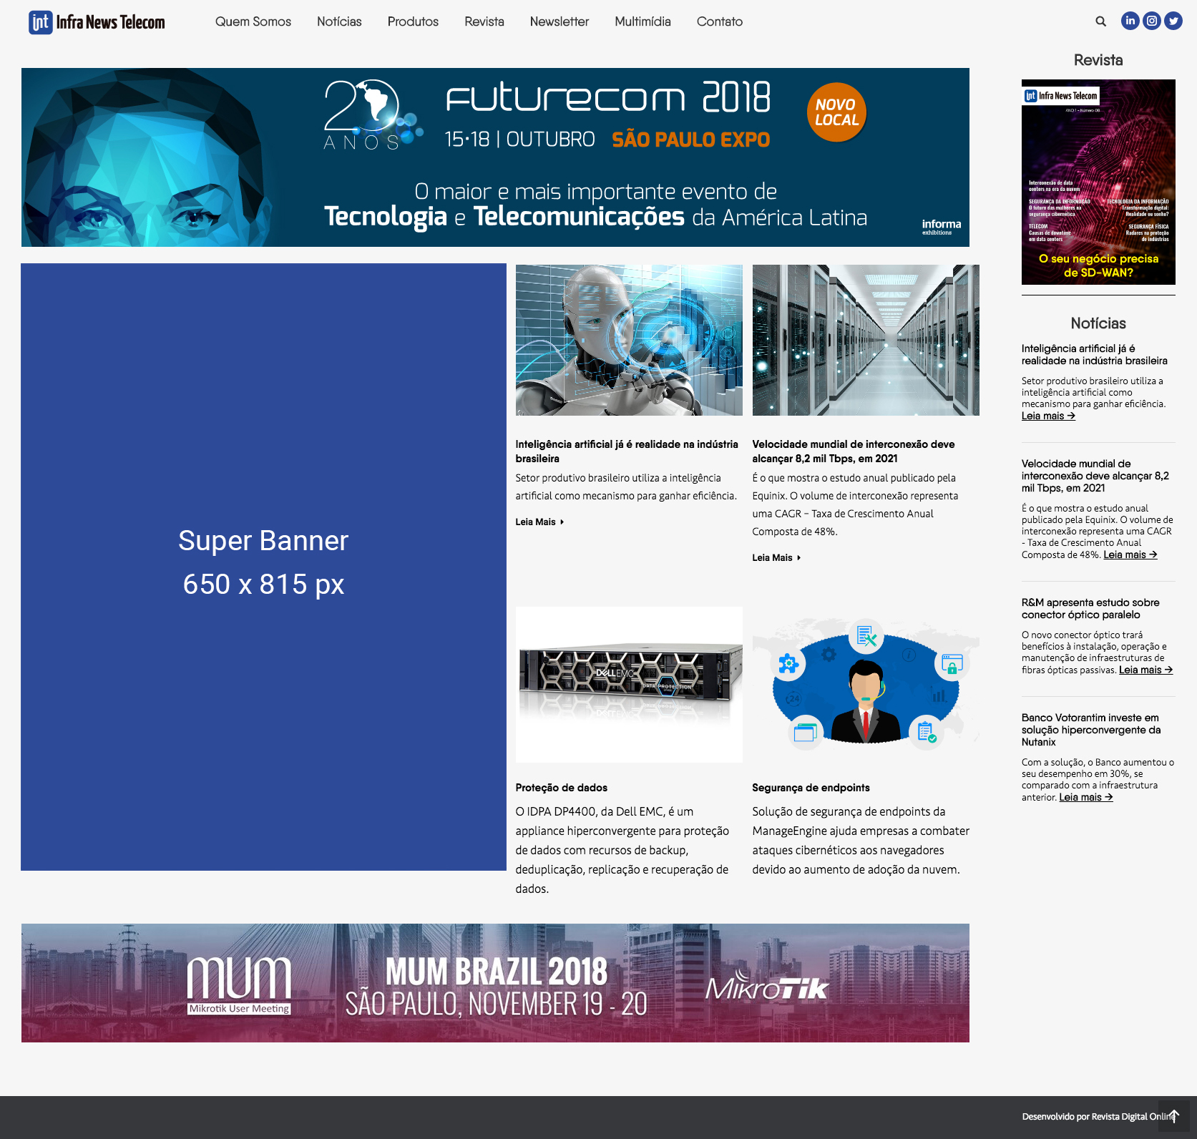Click the description starting 'O IDPA DP4400, da Dell EMC'
The width and height of the screenshot is (1197, 1139).
click(x=622, y=850)
